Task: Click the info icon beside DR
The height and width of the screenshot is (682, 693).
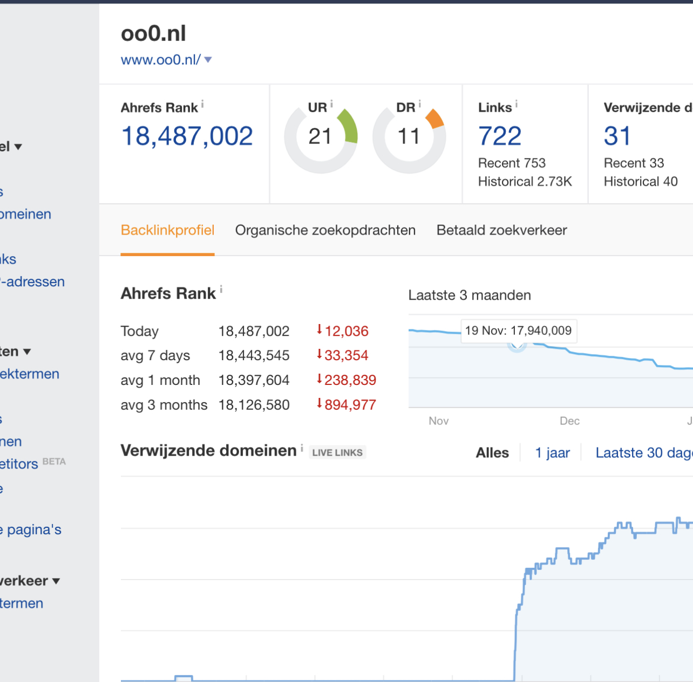Action: click(x=420, y=104)
